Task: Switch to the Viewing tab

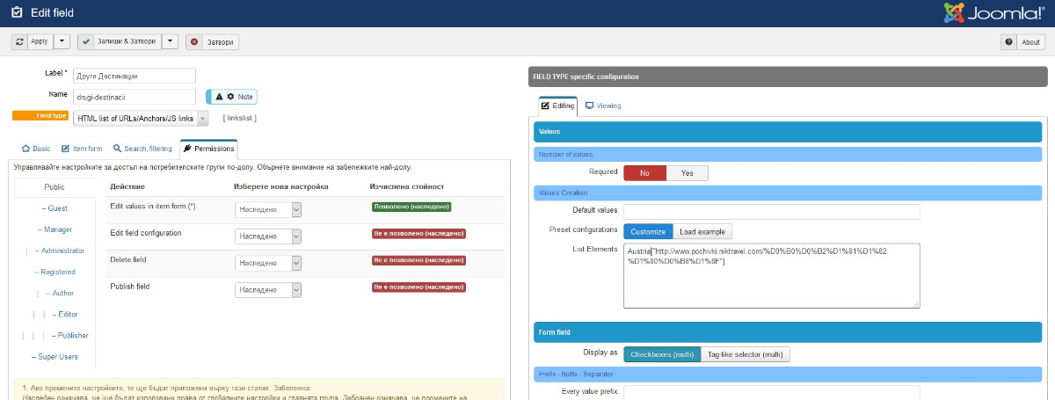Action: tap(603, 105)
